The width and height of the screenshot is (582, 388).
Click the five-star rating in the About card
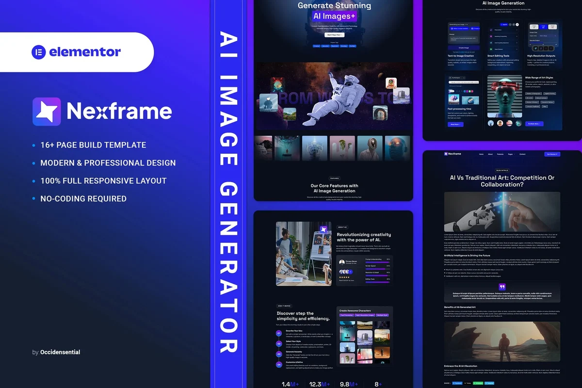(344, 277)
